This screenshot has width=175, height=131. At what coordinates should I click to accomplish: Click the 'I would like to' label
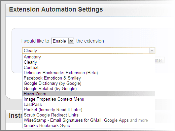[x=35, y=41]
